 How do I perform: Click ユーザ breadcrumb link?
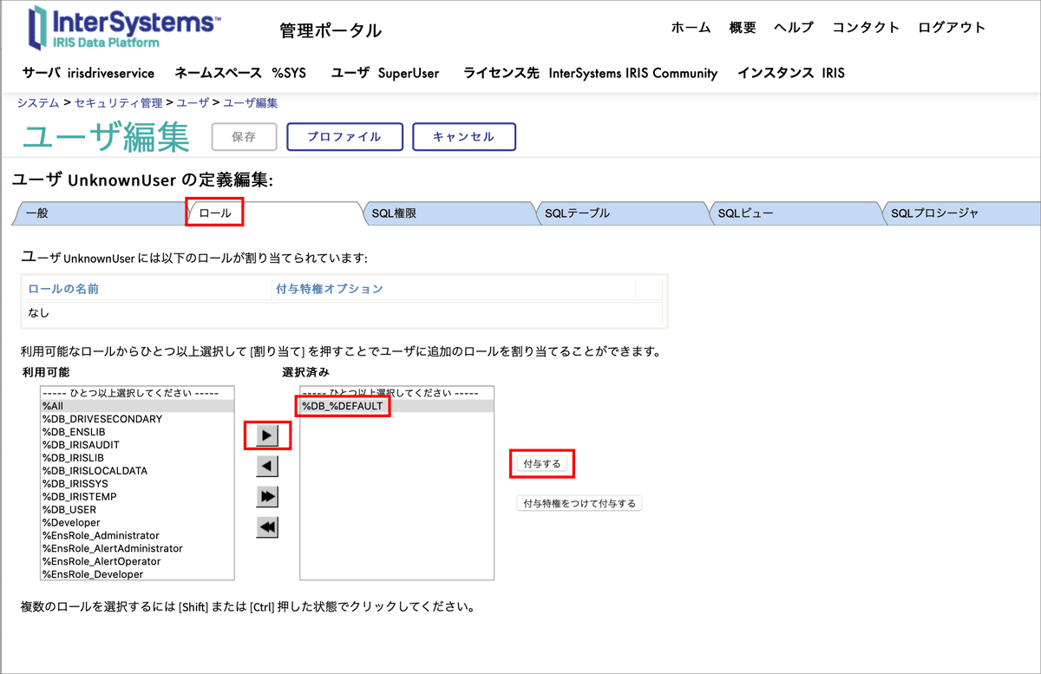coord(193,102)
